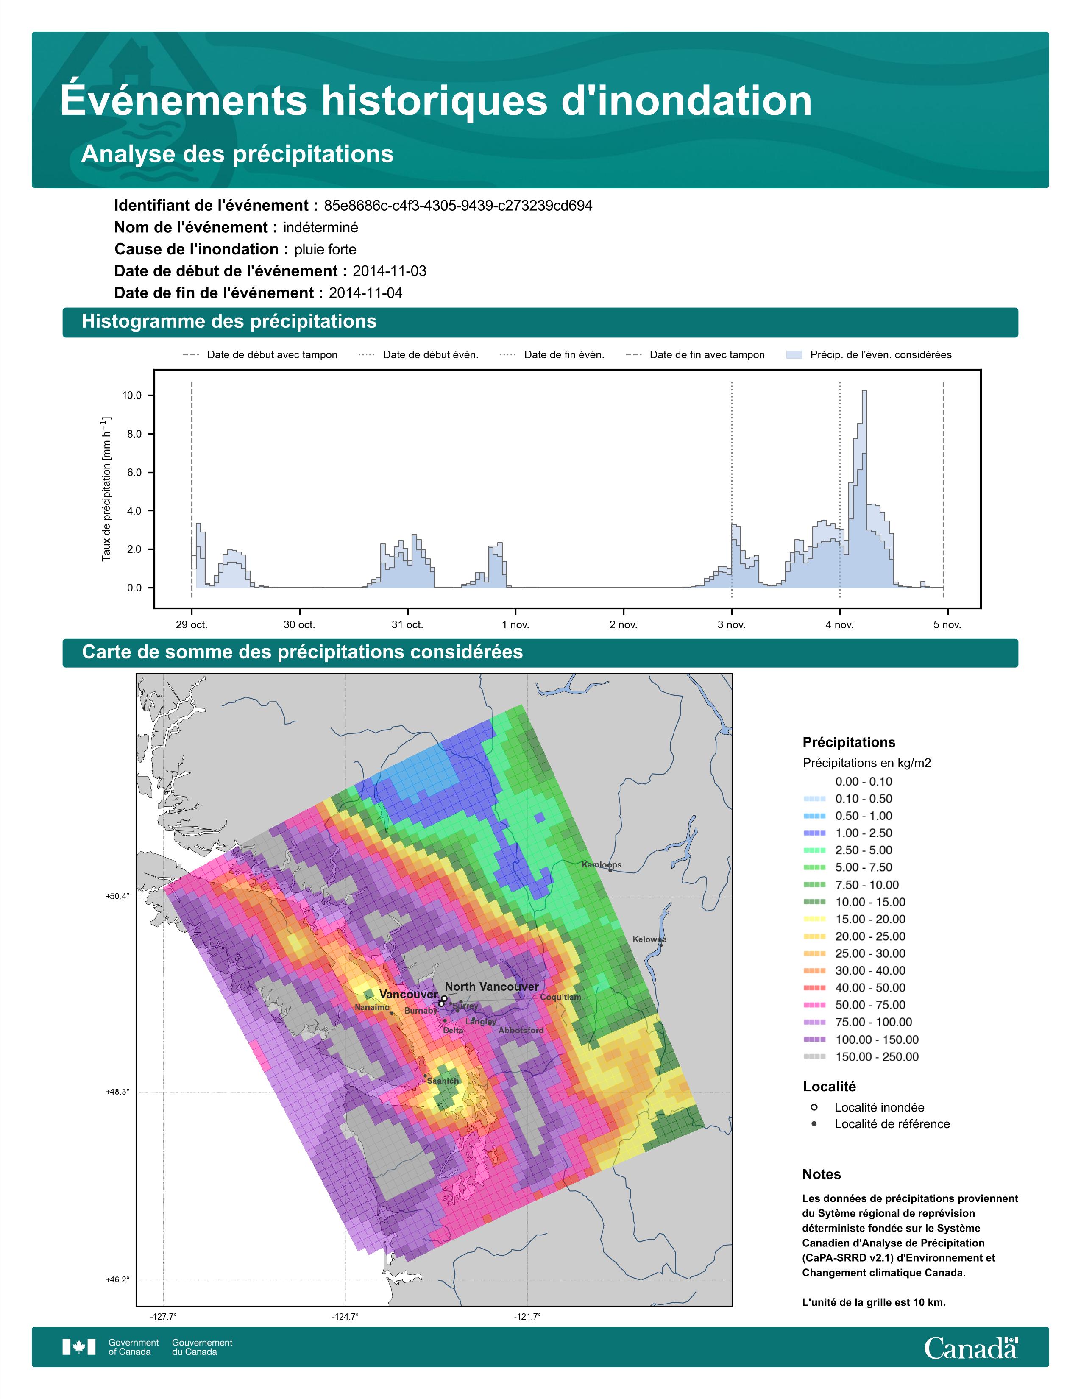Click the main title 'Événements historiques d'inondation'

click(x=436, y=100)
